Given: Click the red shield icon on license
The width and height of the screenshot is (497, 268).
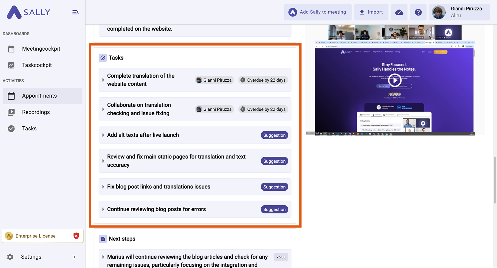Looking at the screenshot, I should 76,236.
